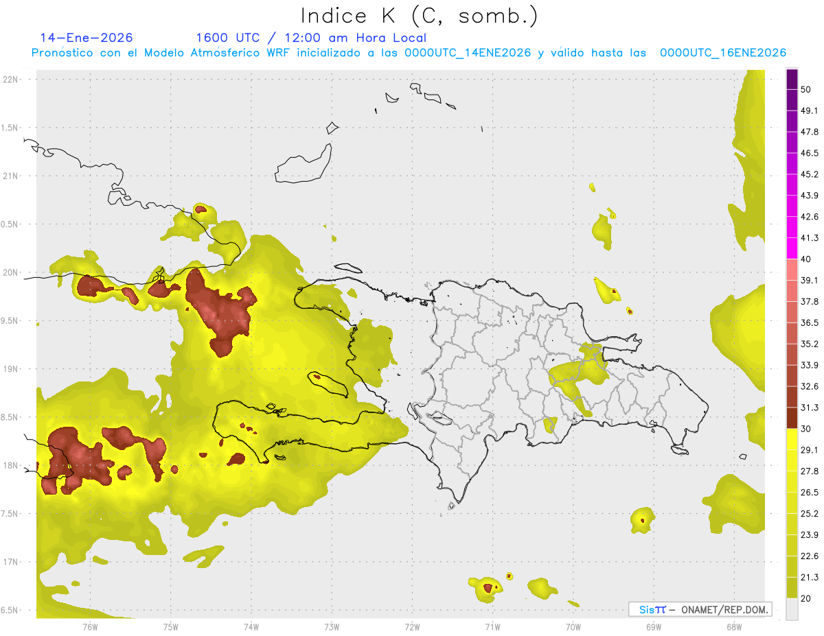Click the colorbar value "36.5"

click(x=810, y=322)
